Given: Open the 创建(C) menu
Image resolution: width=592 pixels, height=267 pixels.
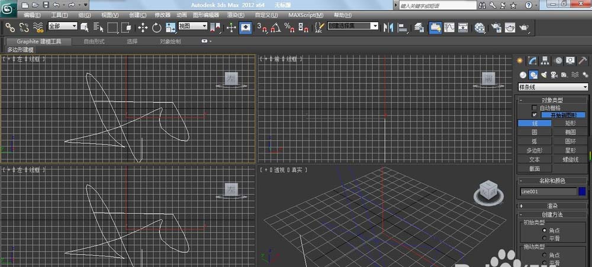Looking at the screenshot, I should pos(137,14).
